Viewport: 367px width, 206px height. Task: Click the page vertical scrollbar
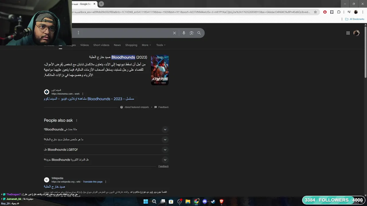(x=366, y=51)
